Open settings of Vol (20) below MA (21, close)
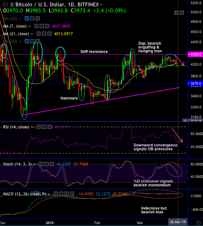203x226 pixels. click(x=32, y=42)
